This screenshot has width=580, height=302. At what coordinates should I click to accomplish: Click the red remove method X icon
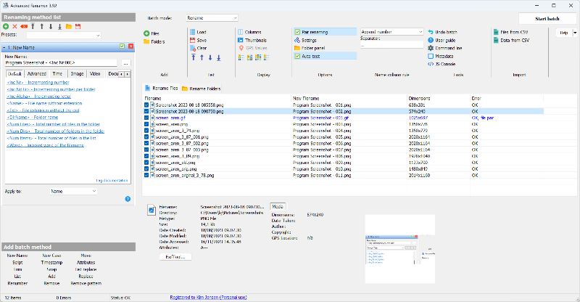coord(14,26)
